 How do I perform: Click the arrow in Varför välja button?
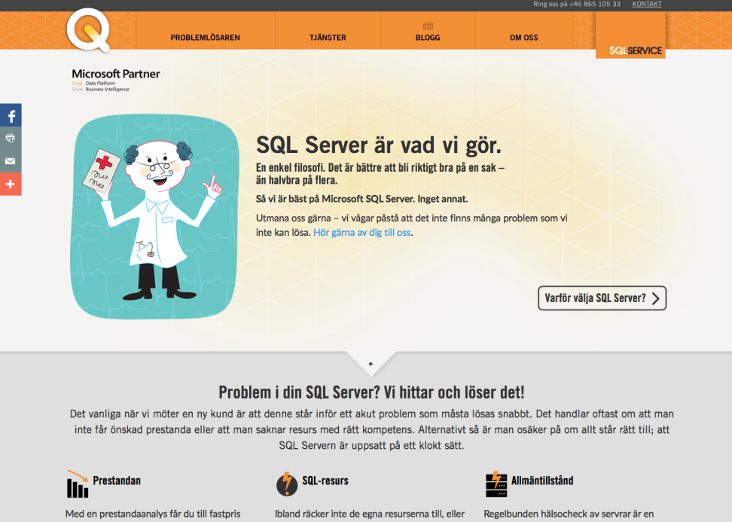655,298
